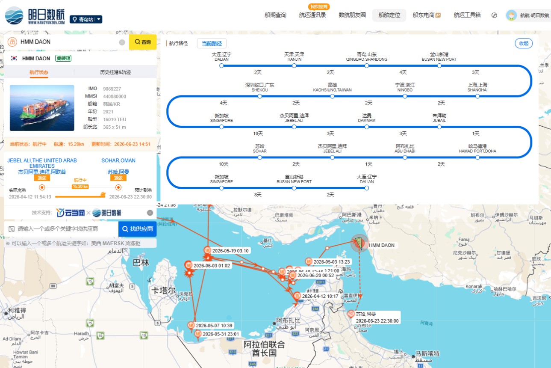Click the yellow 查询 search button
The height and width of the screenshot is (368, 551).
pos(143,42)
